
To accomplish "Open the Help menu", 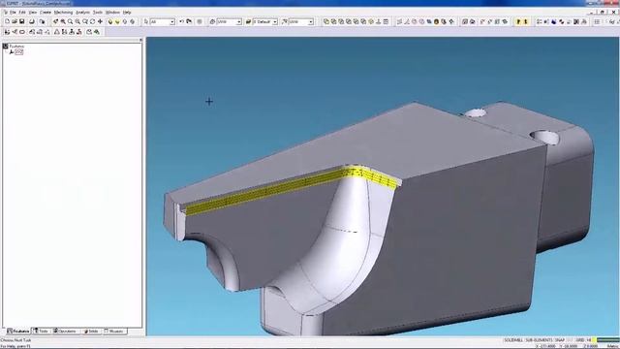I will click(x=127, y=13).
